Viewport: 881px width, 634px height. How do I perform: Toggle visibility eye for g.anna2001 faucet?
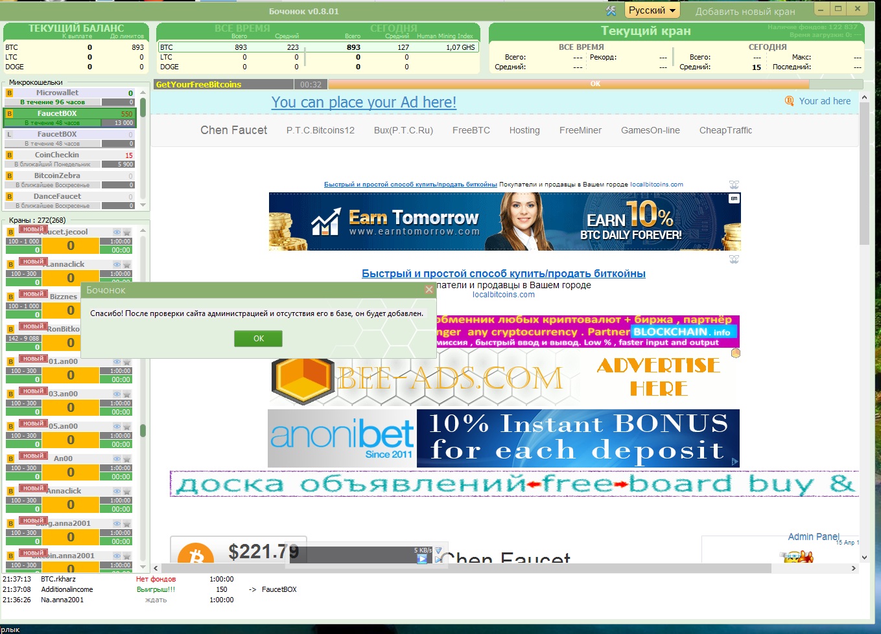pyautogui.click(x=117, y=523)
